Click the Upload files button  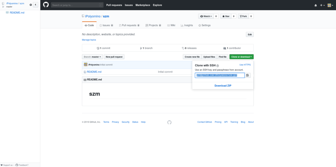coord(209,57)
